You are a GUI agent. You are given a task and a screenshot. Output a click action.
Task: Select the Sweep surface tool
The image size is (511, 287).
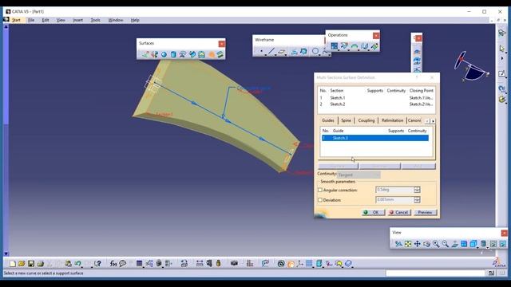[x=192, y=54]
